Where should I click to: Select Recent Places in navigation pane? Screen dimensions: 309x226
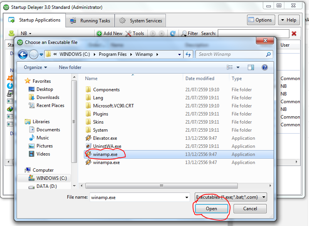(47, 105)
